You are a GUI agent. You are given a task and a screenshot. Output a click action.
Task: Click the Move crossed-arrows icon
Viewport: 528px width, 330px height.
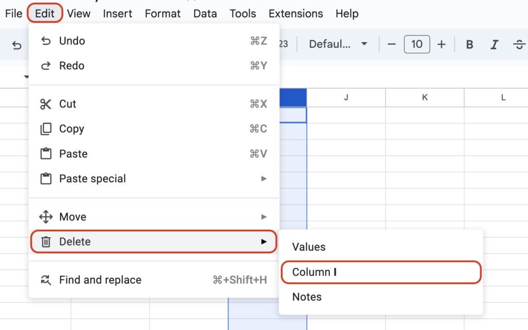45,217
